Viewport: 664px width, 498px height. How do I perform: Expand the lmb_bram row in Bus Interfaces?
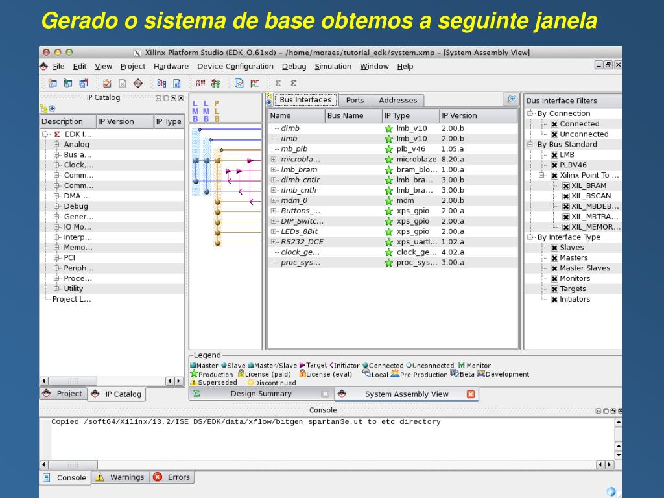(274, 169)
